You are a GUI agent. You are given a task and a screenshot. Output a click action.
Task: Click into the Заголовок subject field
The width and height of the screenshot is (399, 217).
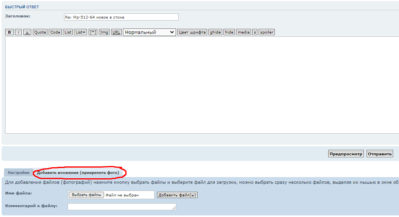tap(121, 17)
